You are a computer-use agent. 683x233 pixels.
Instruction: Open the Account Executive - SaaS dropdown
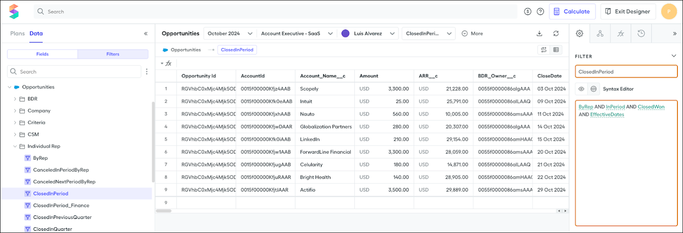297,33
